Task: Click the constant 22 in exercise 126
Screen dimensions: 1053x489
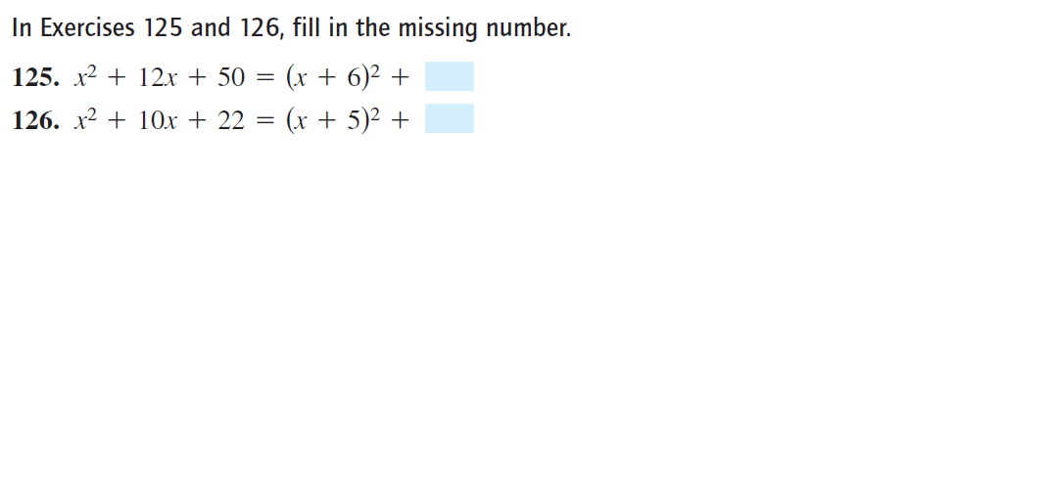Action: [230, 120]
